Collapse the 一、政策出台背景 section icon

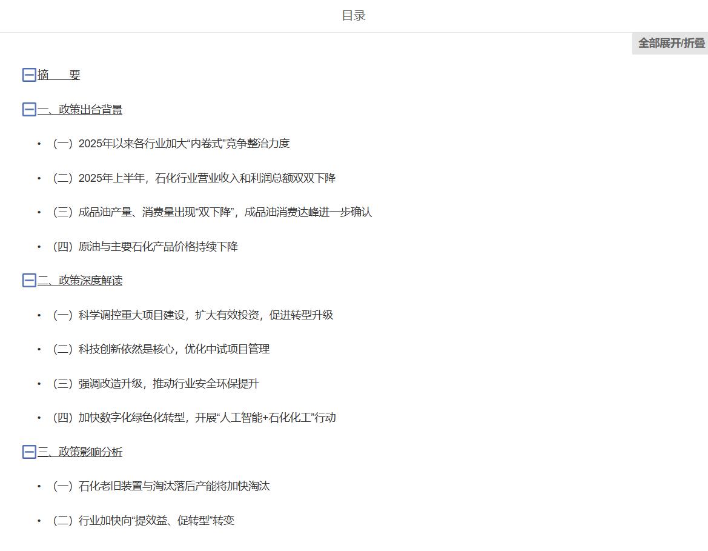point(29,110)
